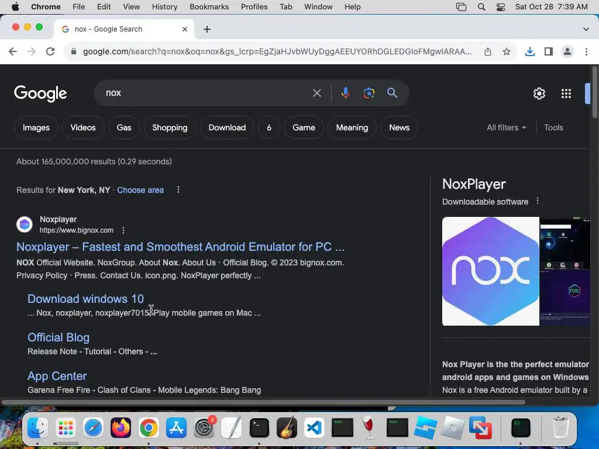Screen dimensions: 599x449
Task: Open the Window menu
Action: click(318, 7)
